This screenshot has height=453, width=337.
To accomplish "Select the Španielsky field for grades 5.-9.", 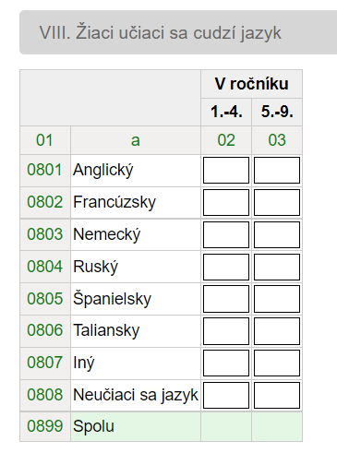I will coord(277,299).
